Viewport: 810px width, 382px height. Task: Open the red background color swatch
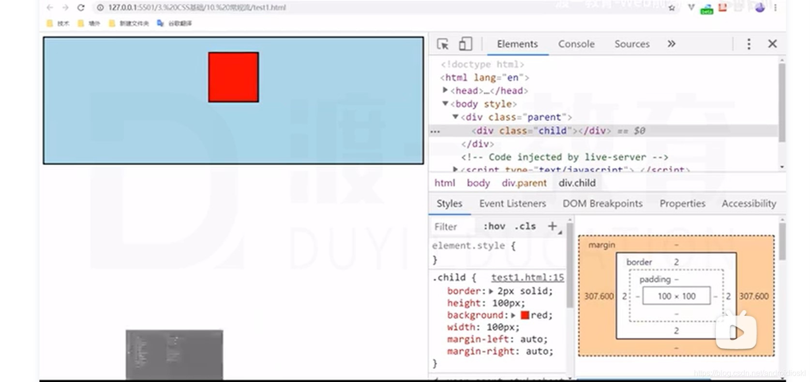coord(525,315)
